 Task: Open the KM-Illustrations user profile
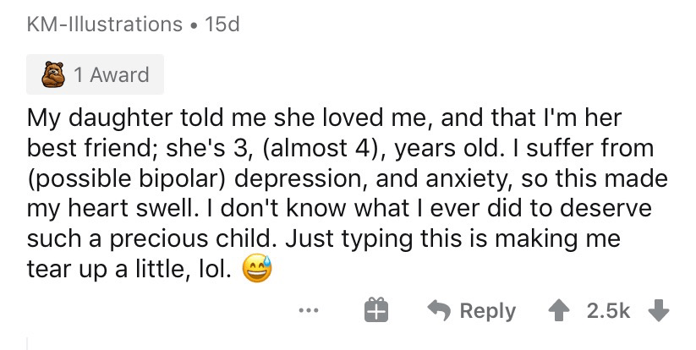[x=105, y=24]
